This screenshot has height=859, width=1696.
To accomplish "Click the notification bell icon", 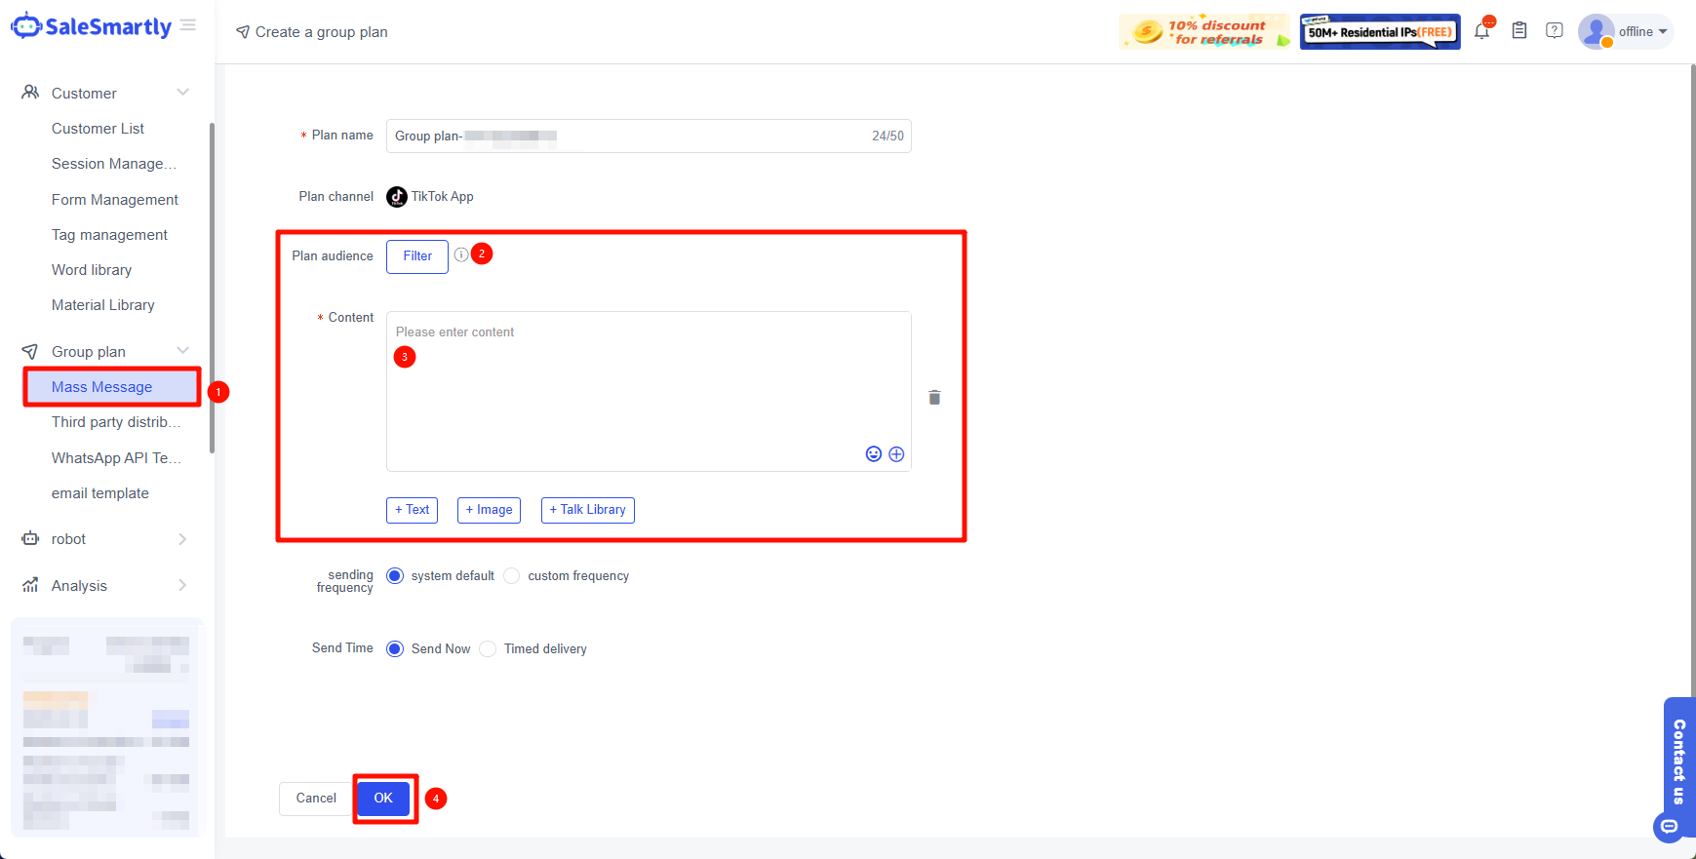I will [1481, 31].
